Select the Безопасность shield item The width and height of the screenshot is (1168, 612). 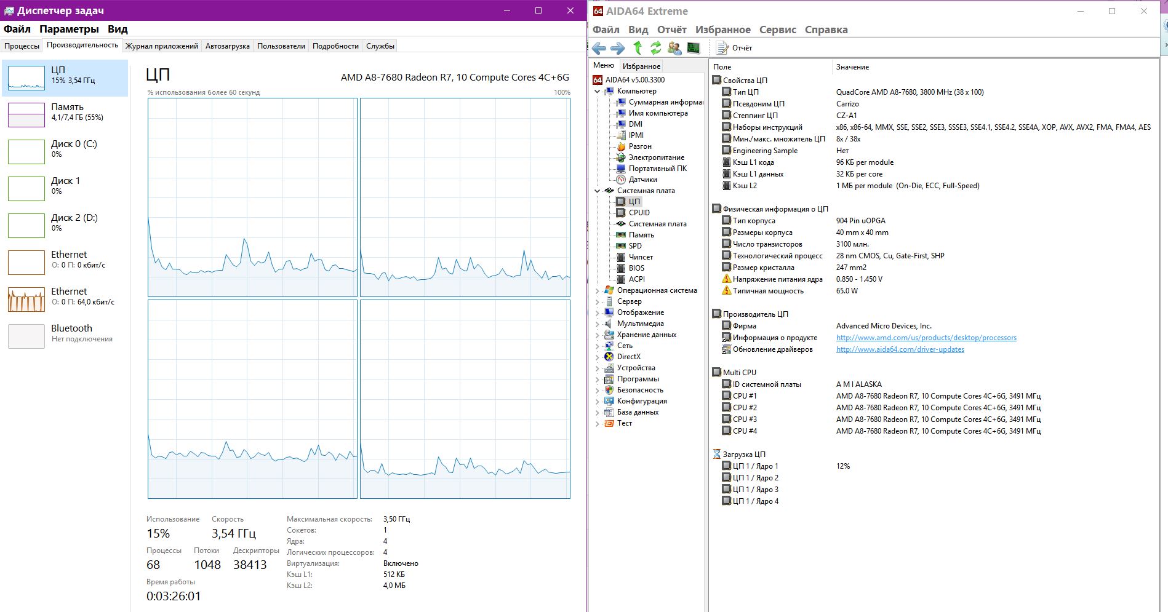click(x=634, y=390)
